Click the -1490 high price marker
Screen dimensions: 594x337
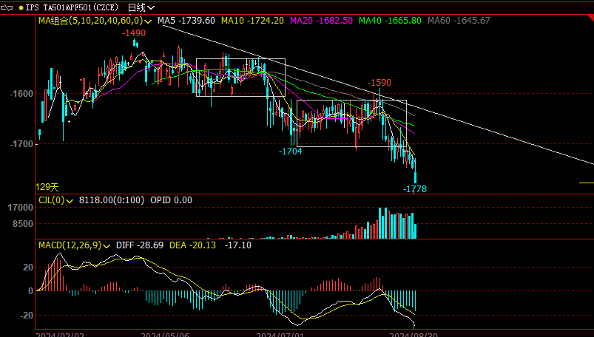coord(134,33)
